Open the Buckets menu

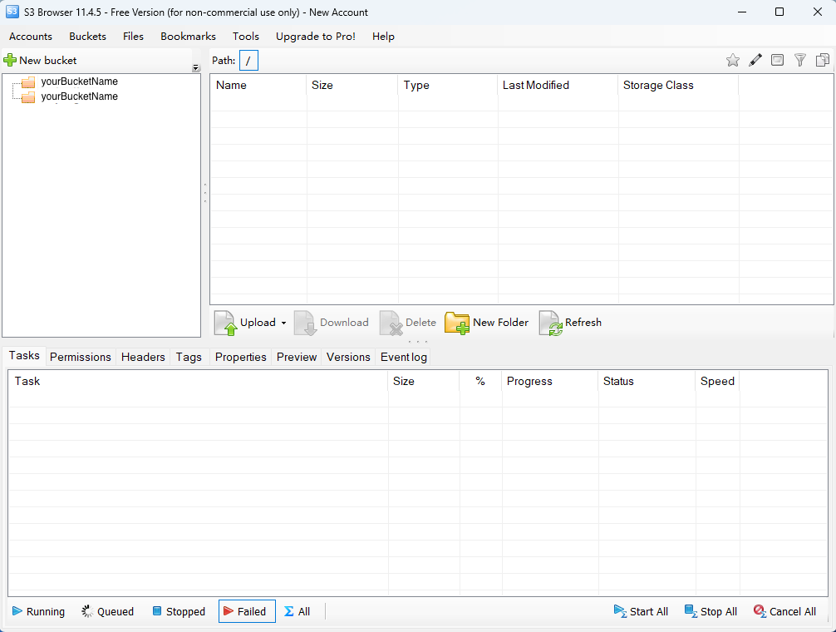click(87, 37)
